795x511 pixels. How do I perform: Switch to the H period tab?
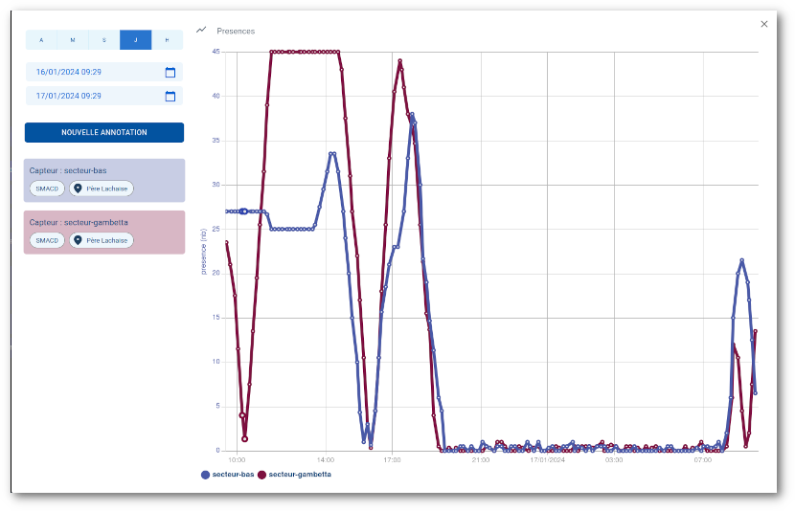coord(167,40)
